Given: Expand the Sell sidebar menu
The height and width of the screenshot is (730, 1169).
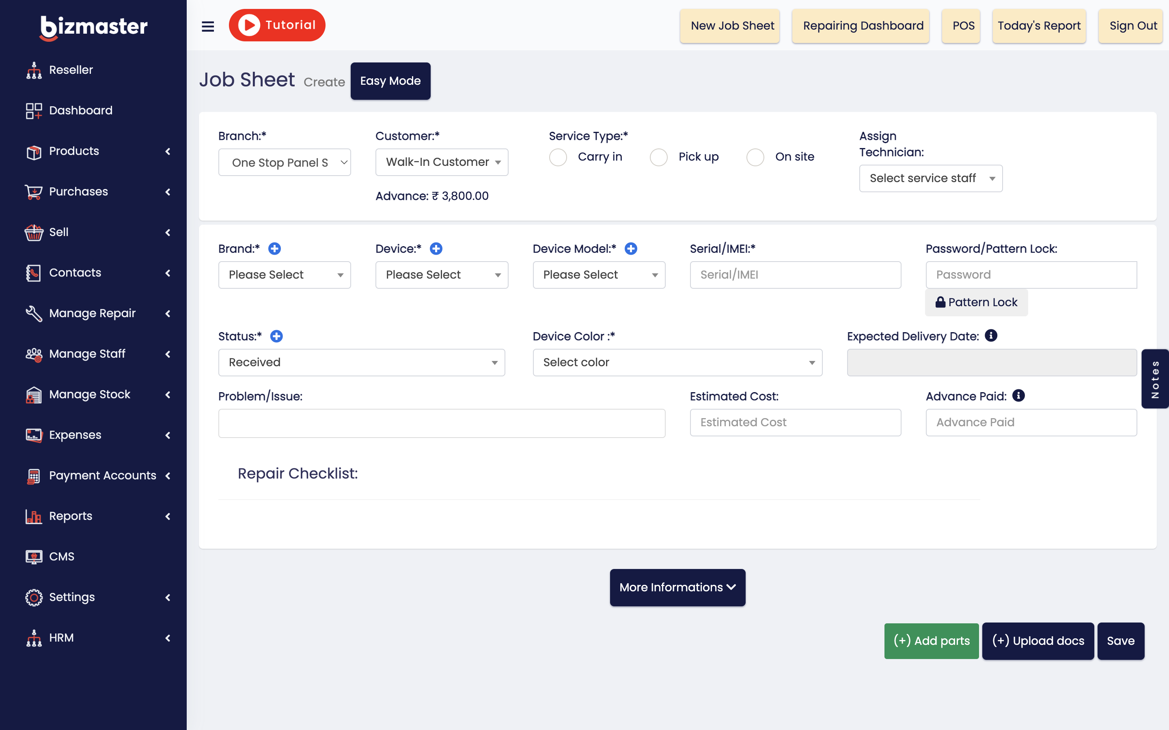Looking at the screenshot, I should coord(168,232).
